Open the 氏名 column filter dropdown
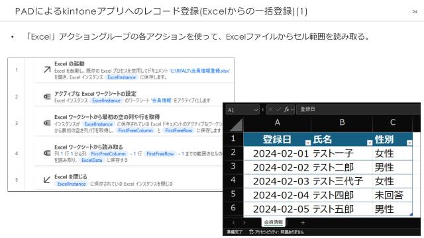The height and width of the screenshot is (238, 424). tap(370, 143)
